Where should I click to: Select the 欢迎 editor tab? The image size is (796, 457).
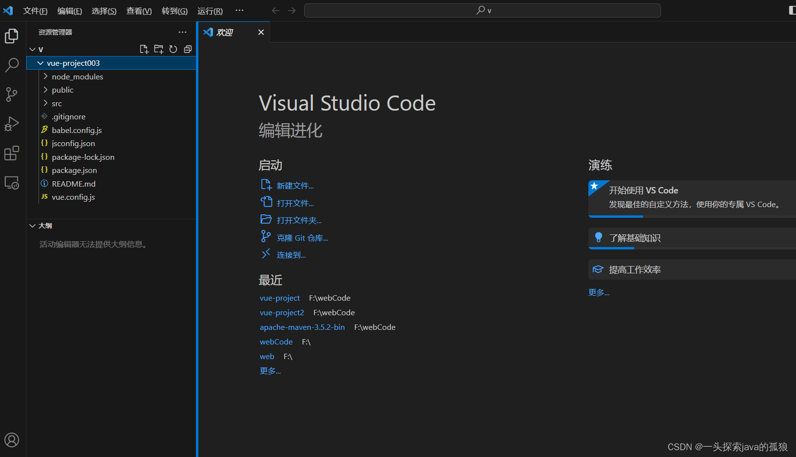pos(233,32)
